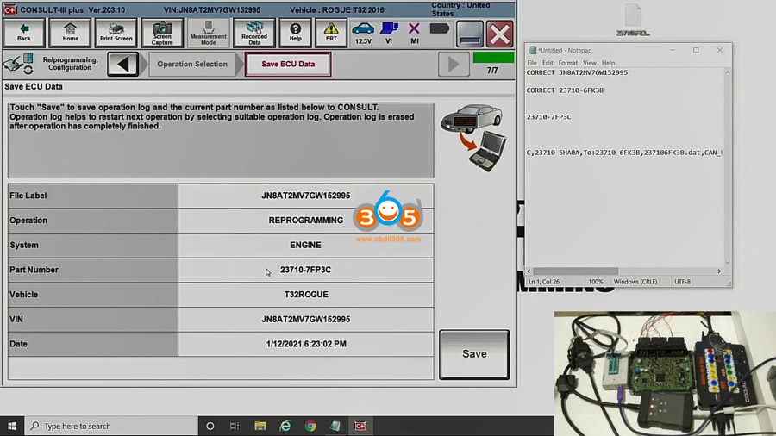Select the Operation Selection step
Viewport: 776px width, 436px height.
pos(192,64)
